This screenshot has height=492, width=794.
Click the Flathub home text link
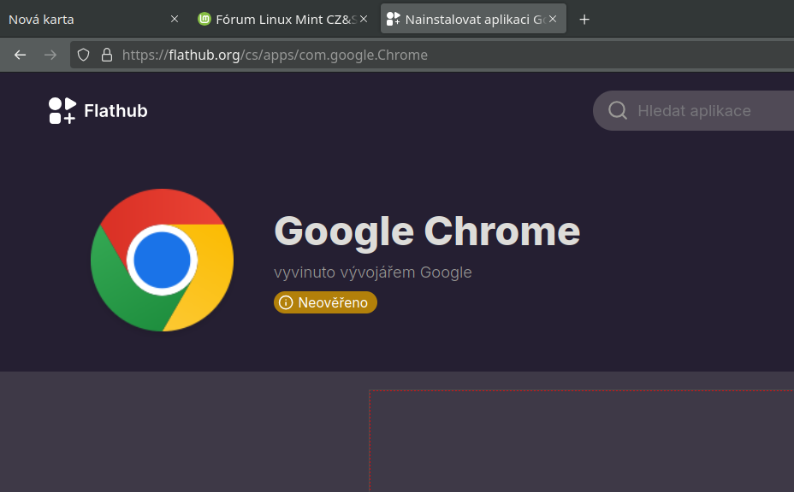[x=116, y=110]
